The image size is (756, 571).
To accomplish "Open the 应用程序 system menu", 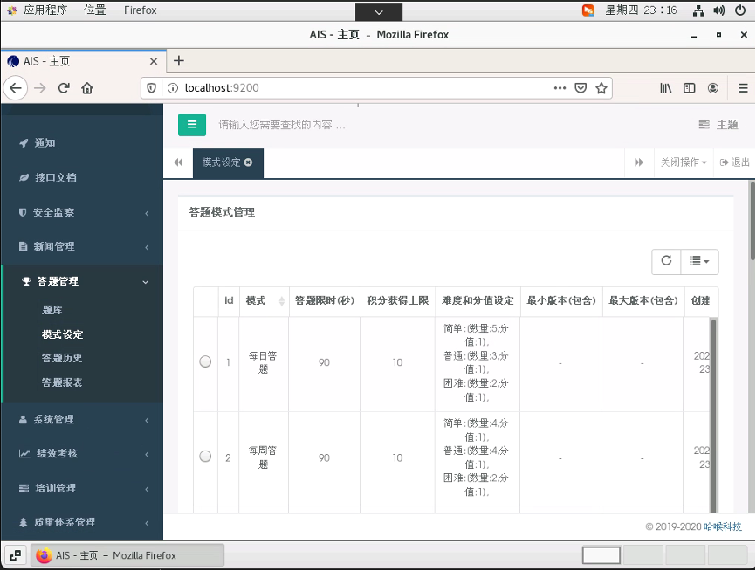I will 38,10.
